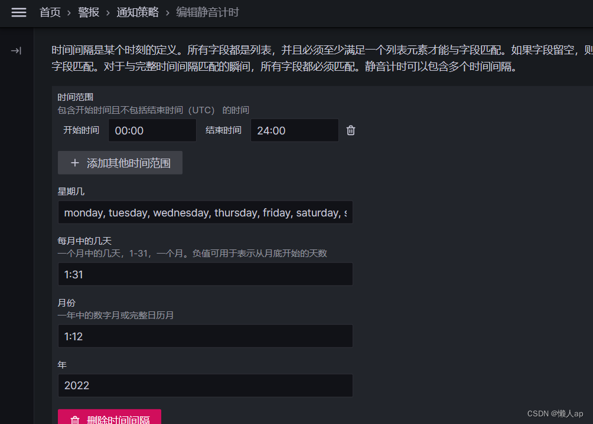The height and width of the screenshot is (424, 593).
Task: Click the 结束时间 field showing 24:00
Action: click(294, 130)
